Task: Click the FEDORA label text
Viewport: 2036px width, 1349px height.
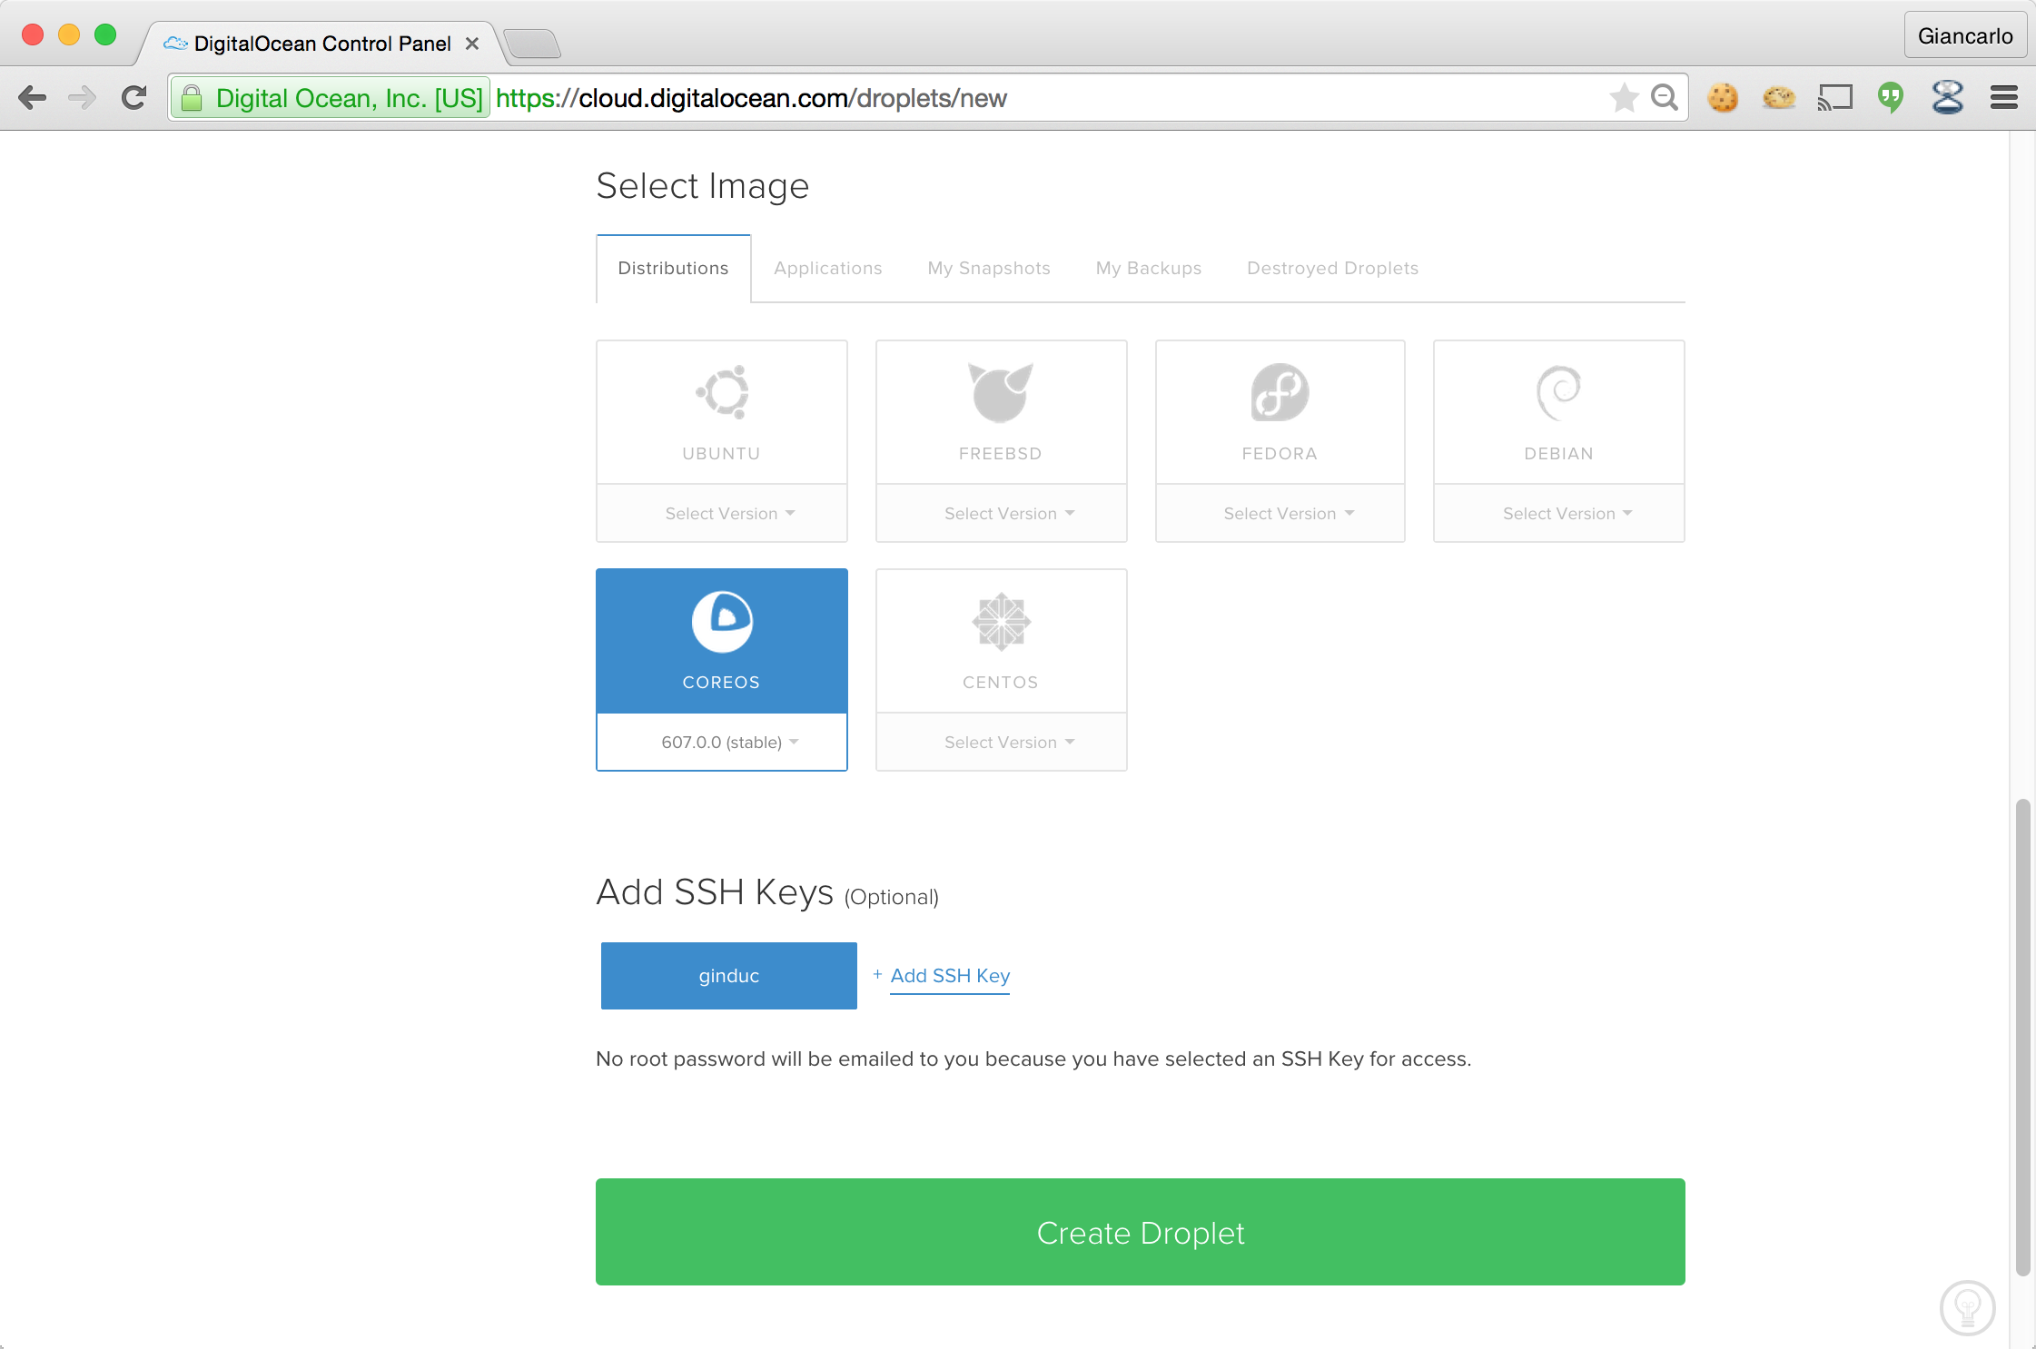Action: 1279,454
